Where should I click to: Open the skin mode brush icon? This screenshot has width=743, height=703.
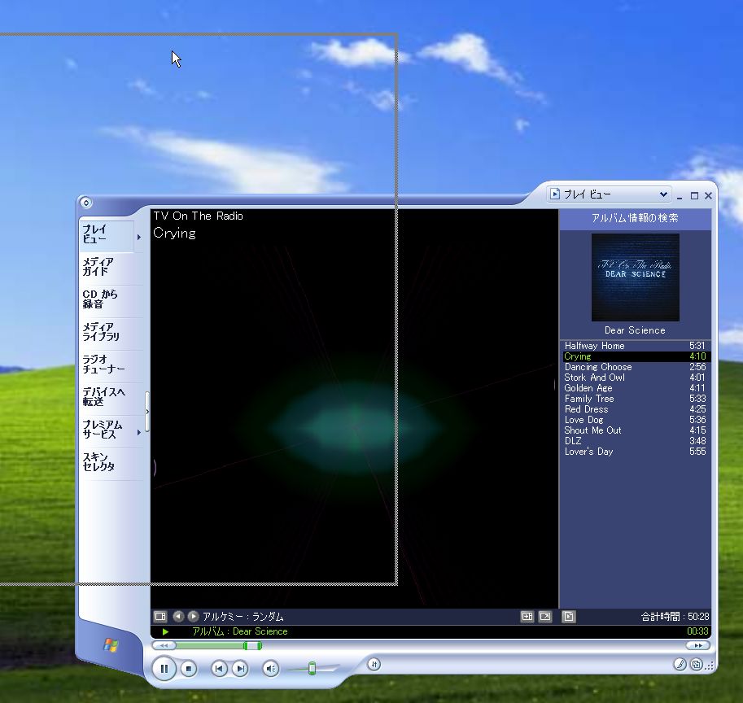[680, 664]
